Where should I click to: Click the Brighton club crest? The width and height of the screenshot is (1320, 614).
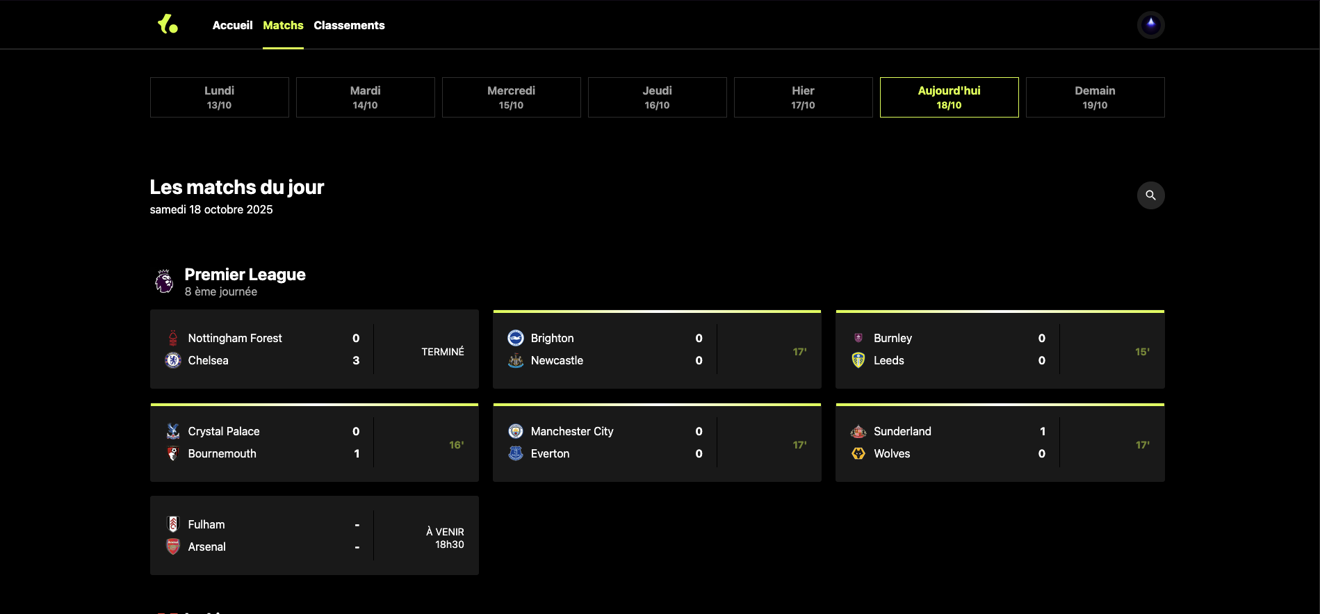coord(516,338)
